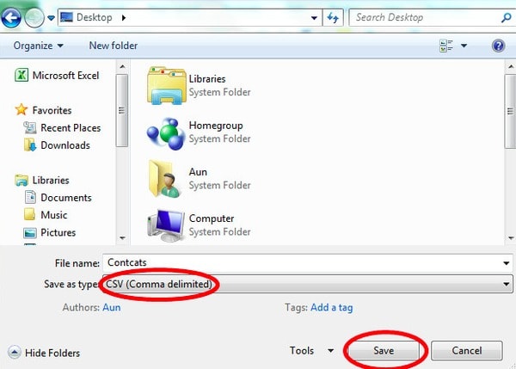This screenshot has width=516, height=369.
Task: Click the search magnifier icon
Action: coord(506,17)
